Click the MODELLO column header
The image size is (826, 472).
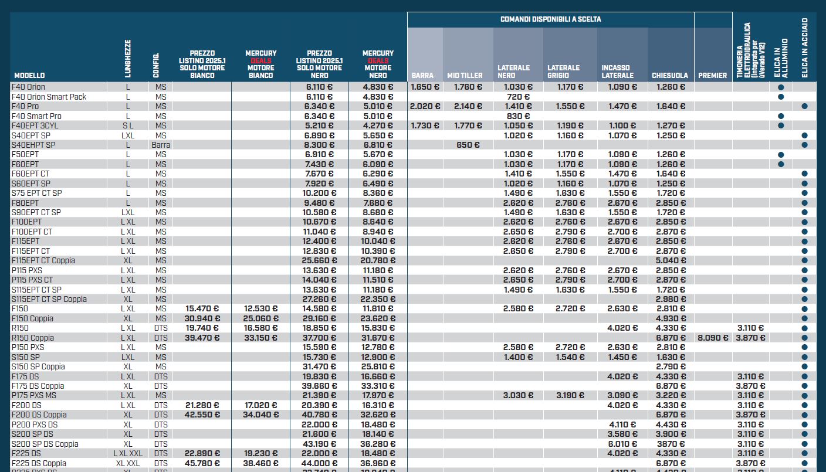point(29,75)
